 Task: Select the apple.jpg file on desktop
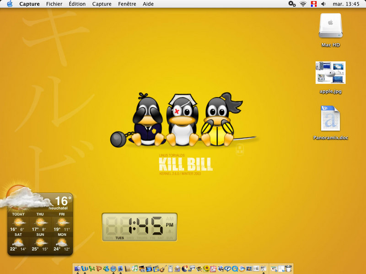[x=330, y=73]
